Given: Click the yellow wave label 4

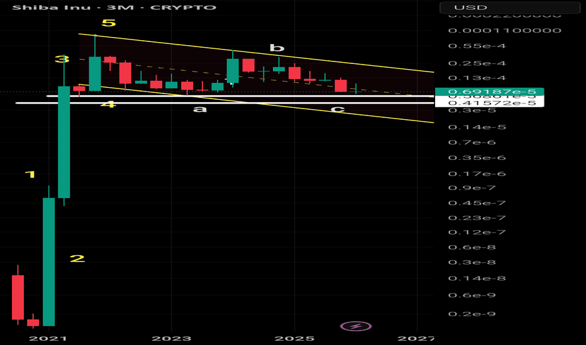Looking at the screenshot, I should tap(108, 104).
